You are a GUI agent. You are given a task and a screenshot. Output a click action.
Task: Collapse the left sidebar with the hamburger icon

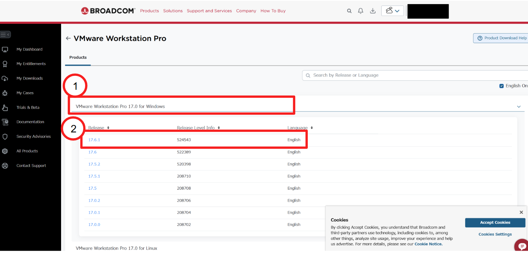(5, 34)
